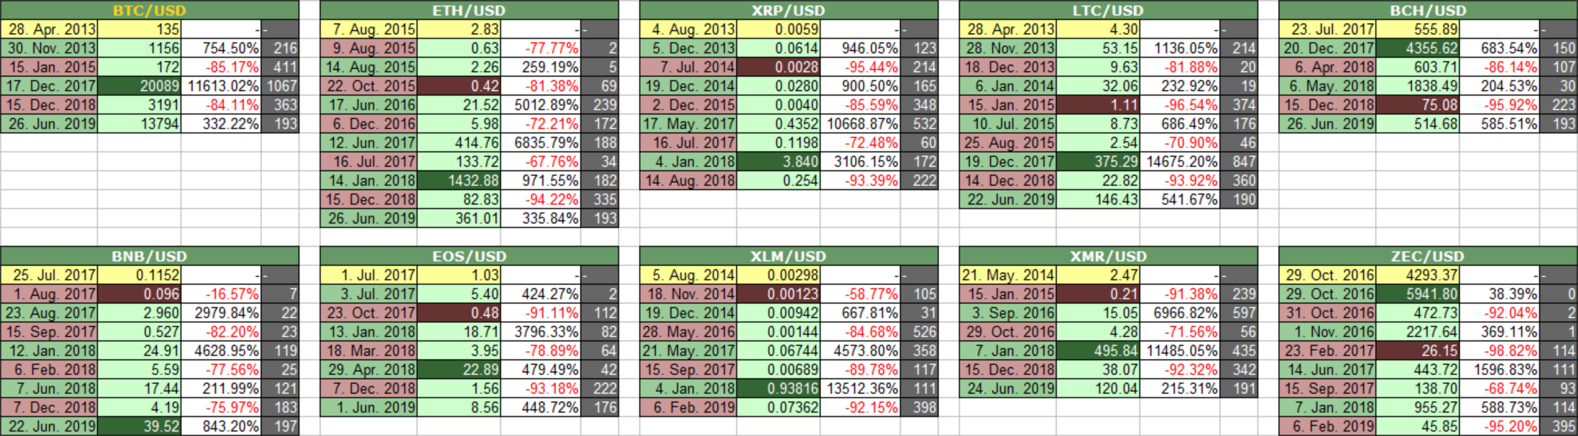Click the -93.39% cell
Image resolution: width=1578 pixels, height=436 pixels.
[x=861, y=181]
